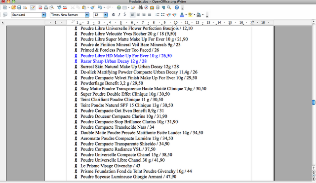Screen dimensions: 316x183
Task: Toggle italic formatting
Action: pyautogui.click(x=119, y=15)
